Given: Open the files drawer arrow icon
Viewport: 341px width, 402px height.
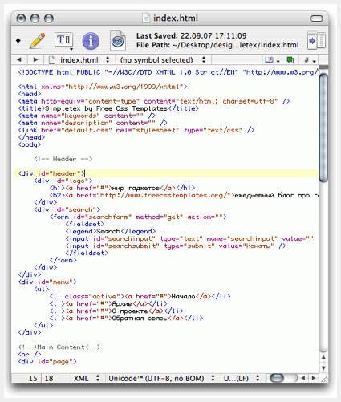Looking at the screenshot, I should pyautogui.click(x=316, y=41).
